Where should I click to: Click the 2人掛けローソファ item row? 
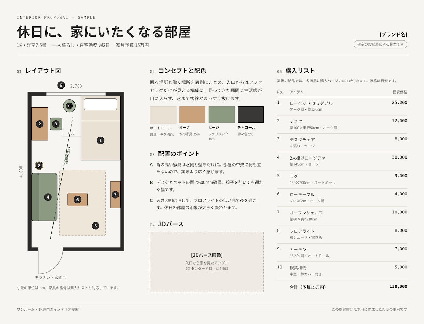[x=342, y=161]
